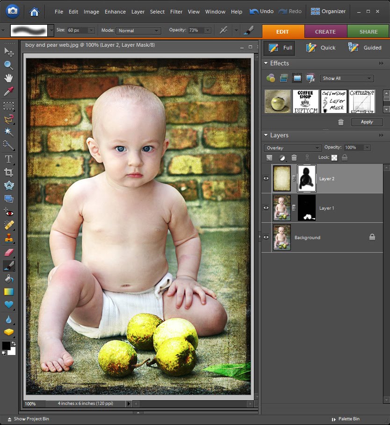Switch to the CREATE tab

(x=325, y=31)
